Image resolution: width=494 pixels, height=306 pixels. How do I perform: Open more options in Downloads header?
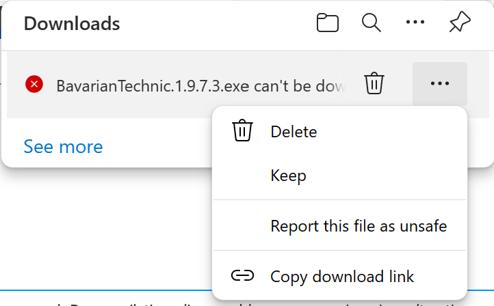tap(415, 22)
